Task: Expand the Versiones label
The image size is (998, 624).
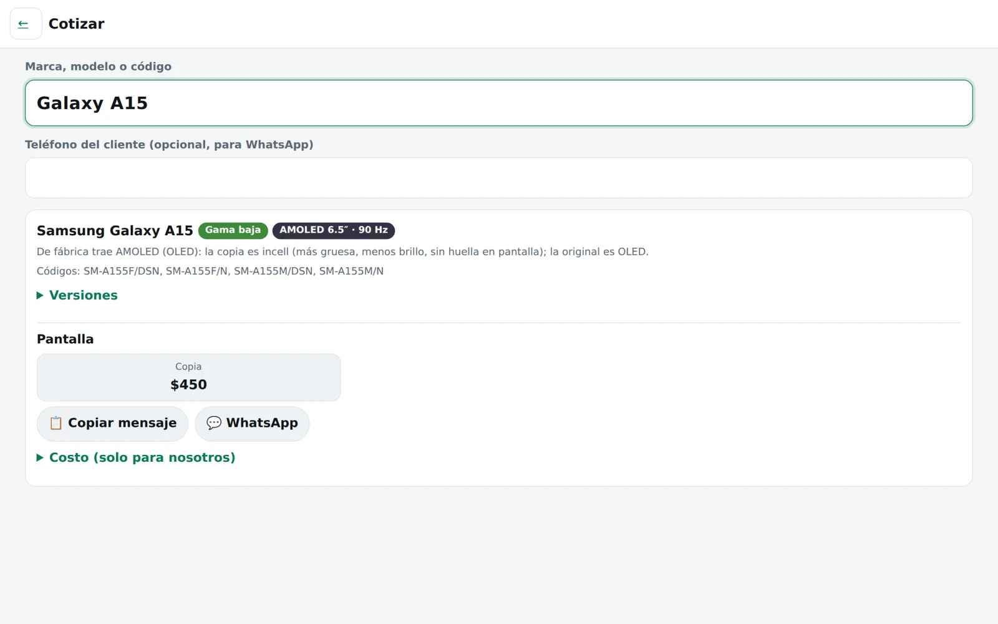Action: (x=84, y=295)
